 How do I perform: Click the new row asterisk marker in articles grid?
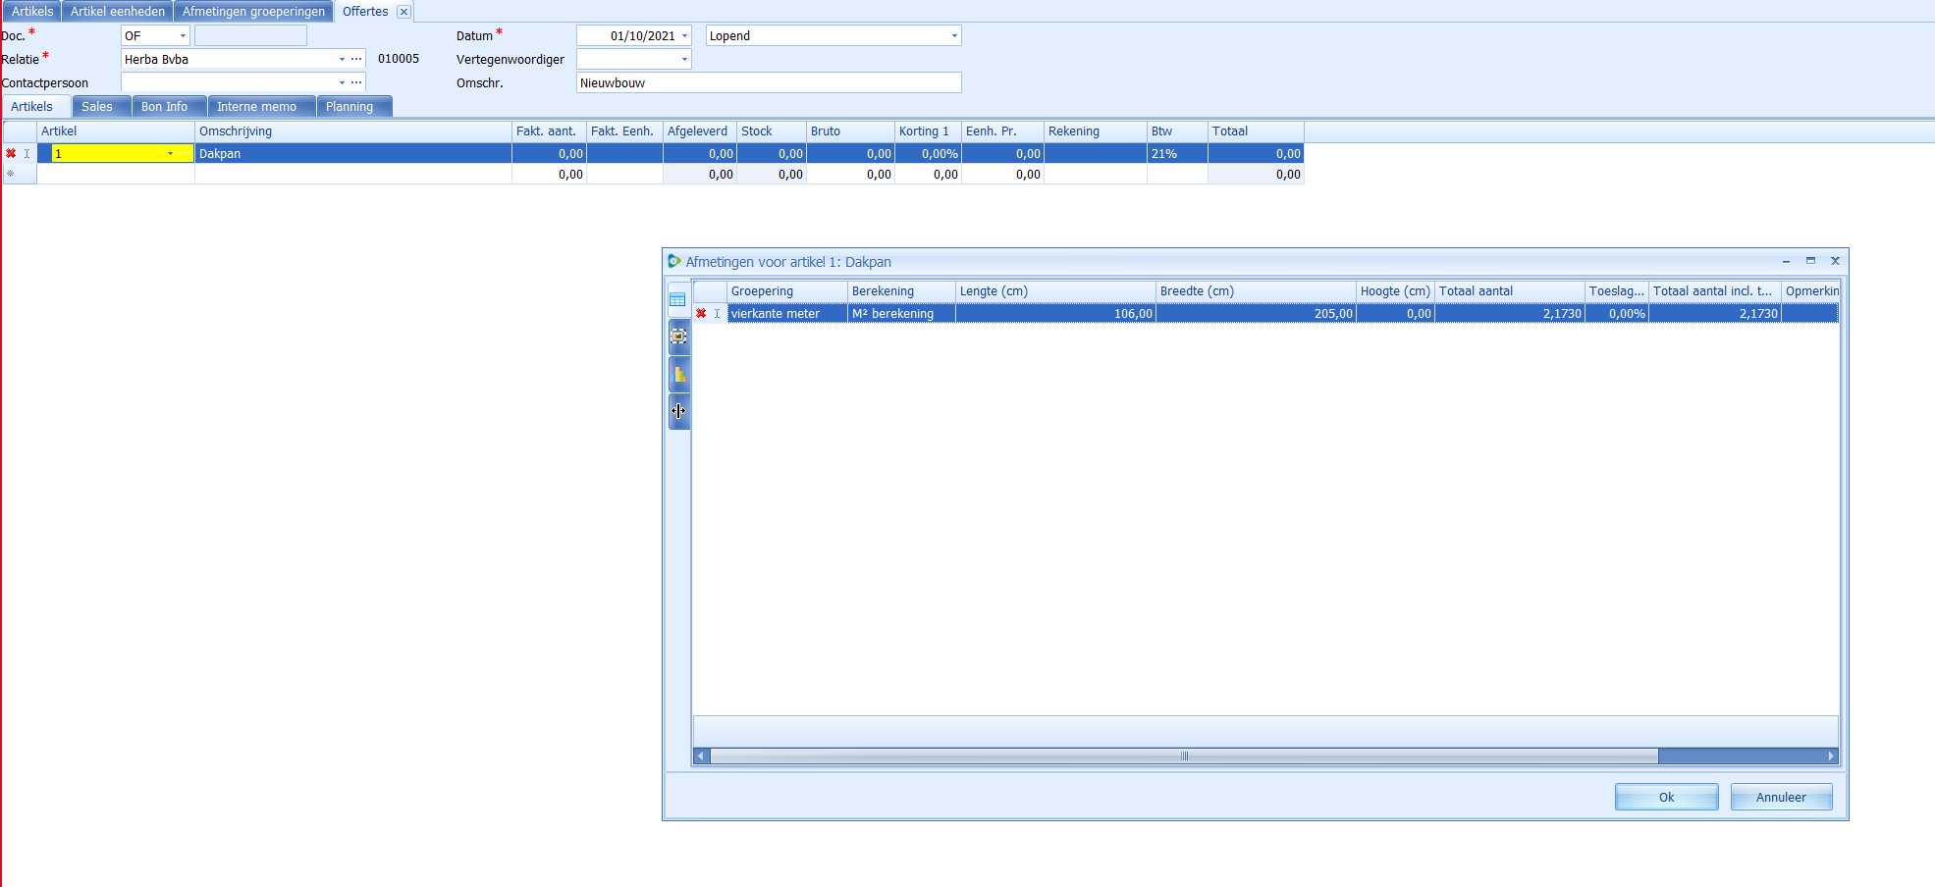tap(11, 175)
